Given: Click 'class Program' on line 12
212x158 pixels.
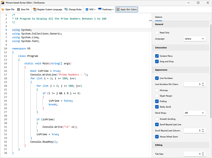Looking at the screenshot, I should point(28,56).
